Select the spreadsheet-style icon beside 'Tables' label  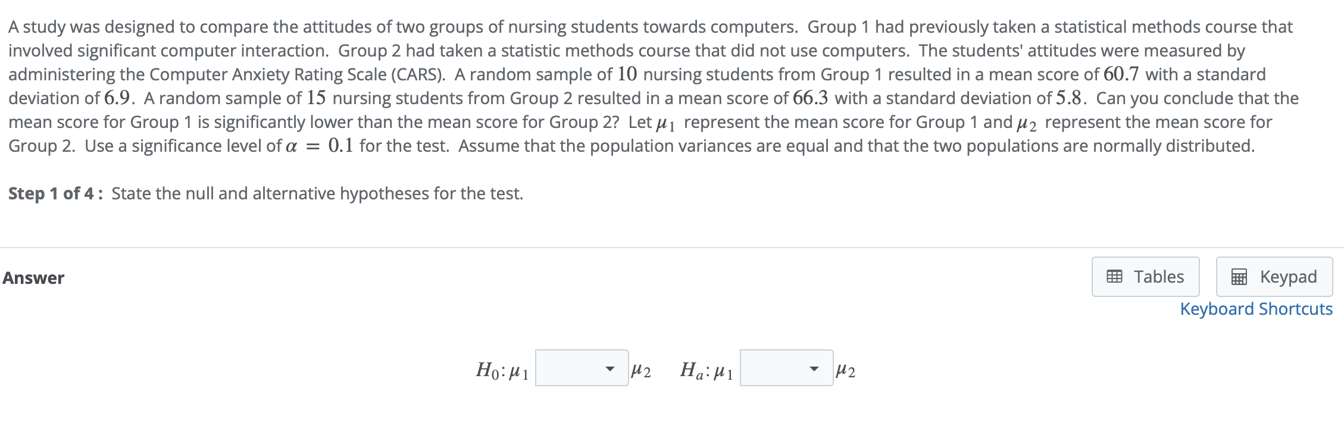coord(1115,276)
